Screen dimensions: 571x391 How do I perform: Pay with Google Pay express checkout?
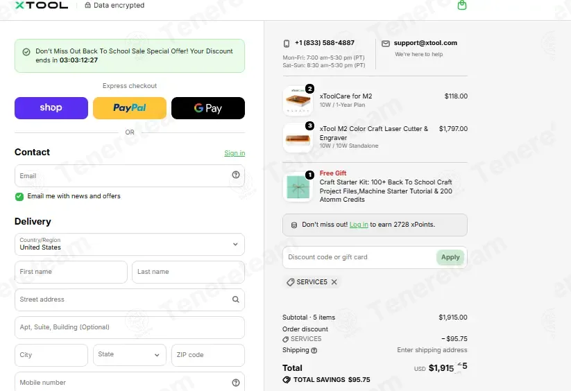coord(208,108)
